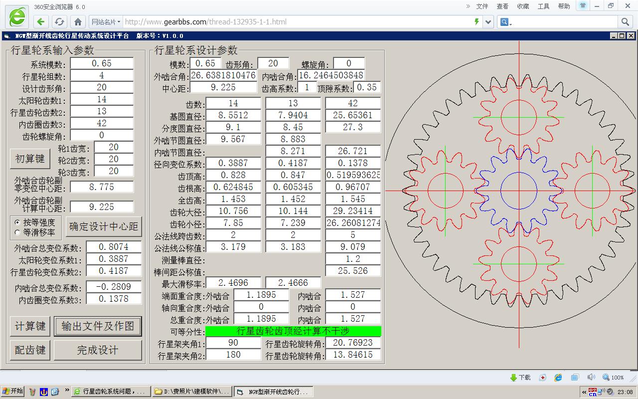The width and height of the screenshot is (638, 399).
Task: Open the 收藏 menu
Action: (523, 6)
